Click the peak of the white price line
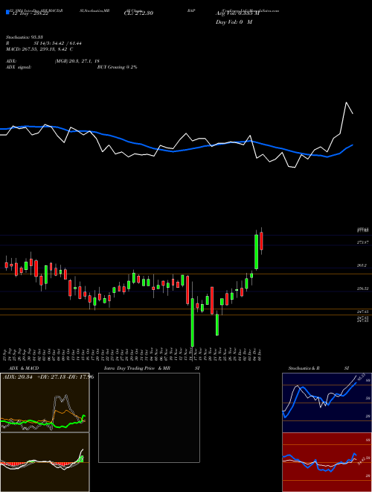372x492 pixels. tap(346, 103)
